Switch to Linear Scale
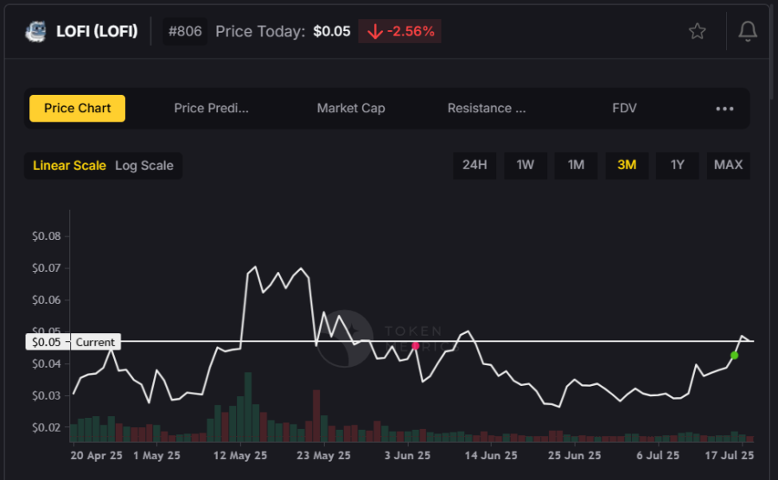This screenshot has height=480, width=778. click(x=69, y=166)
